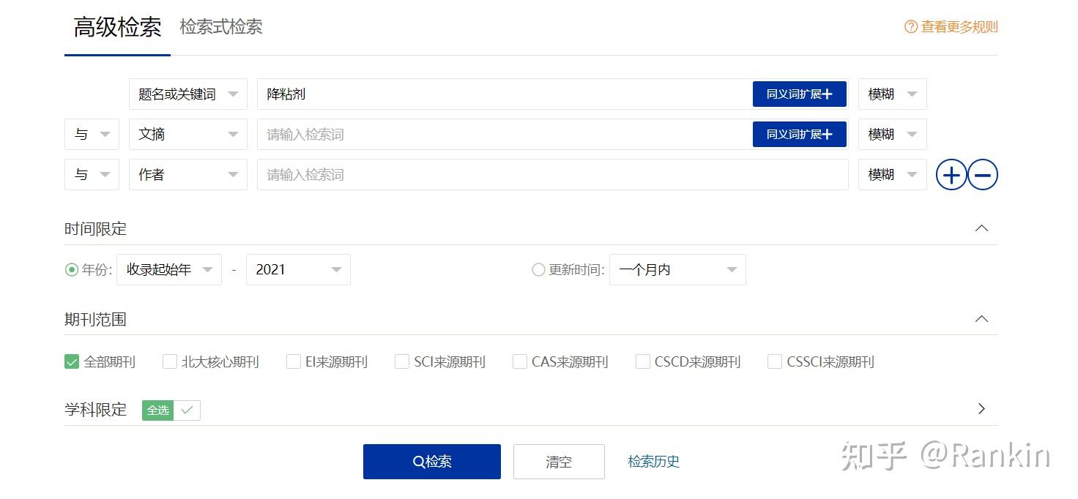Image resolution: width=1078 pixels, height=499 pixels.
Task: Toggle the 全选 subject selection switch
Action: point(171,410)
